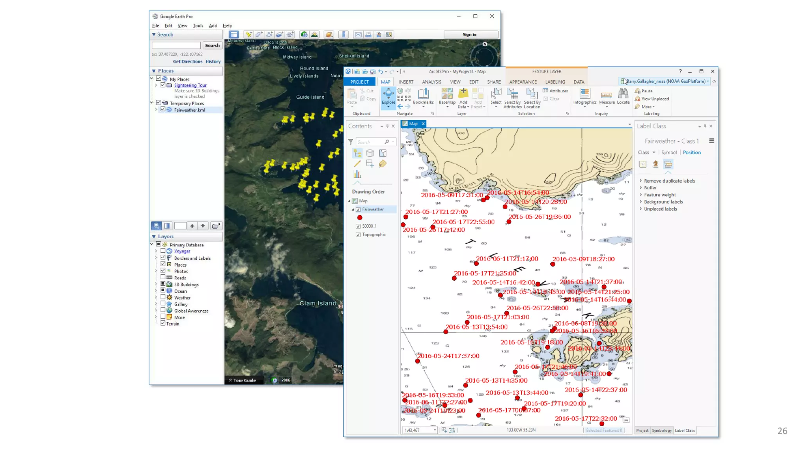
Task: Enable the Roads layer checkbox
Action: 163,277
